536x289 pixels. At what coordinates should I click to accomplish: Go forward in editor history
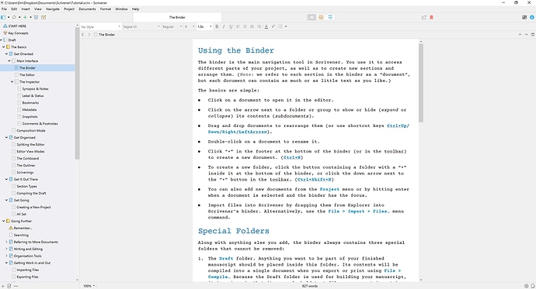tap(89, 35)
